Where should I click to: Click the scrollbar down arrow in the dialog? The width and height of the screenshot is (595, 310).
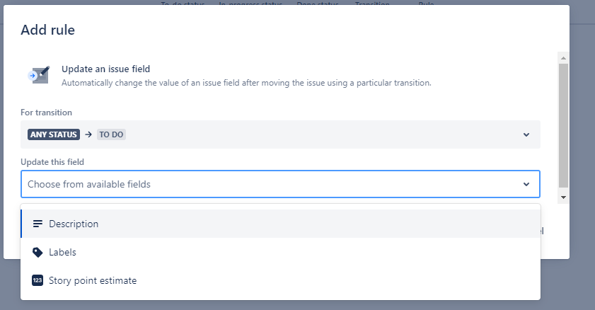563,197
